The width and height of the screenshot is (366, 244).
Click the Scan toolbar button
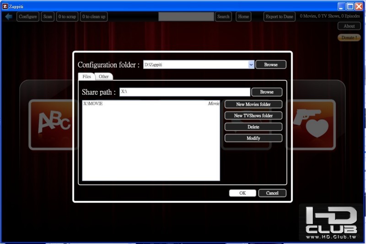coord(48,16)
